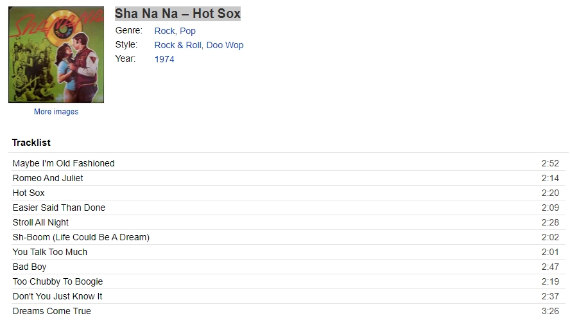Select the Doo Wop style link

tap(225, 45)
